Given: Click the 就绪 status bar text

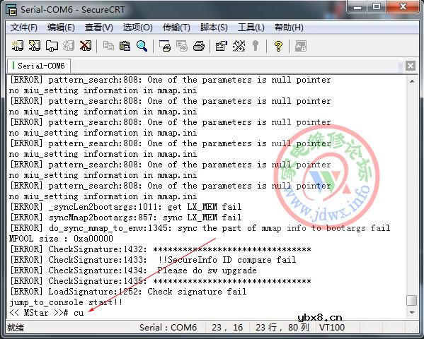Looking at the screenshot, I should click(x=16, y=328).
